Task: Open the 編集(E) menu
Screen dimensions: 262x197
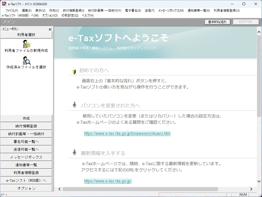Action: pos(26,11)
